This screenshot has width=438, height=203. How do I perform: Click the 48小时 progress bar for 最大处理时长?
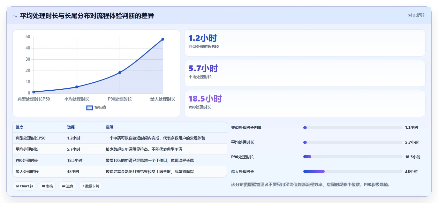click(x=353, y=171)
